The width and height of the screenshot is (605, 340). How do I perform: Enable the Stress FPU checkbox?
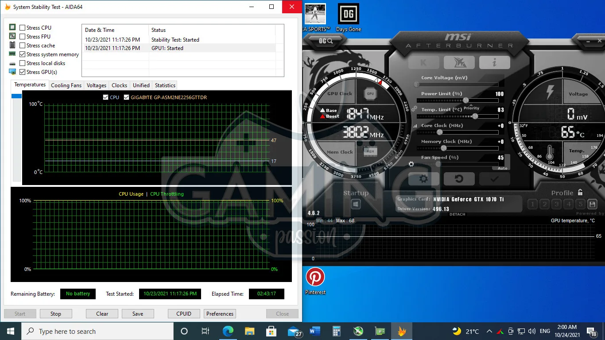[x=23, y=37]
